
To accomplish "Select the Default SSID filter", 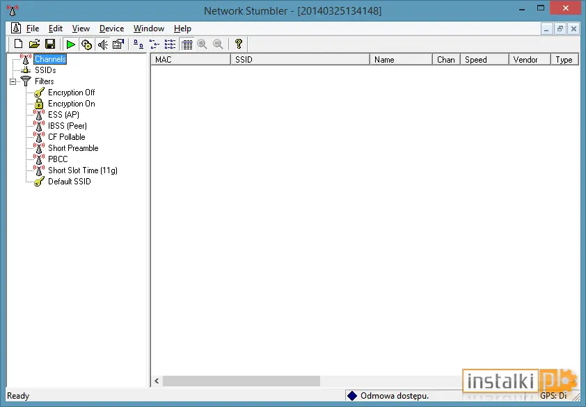I will point(70,182).
